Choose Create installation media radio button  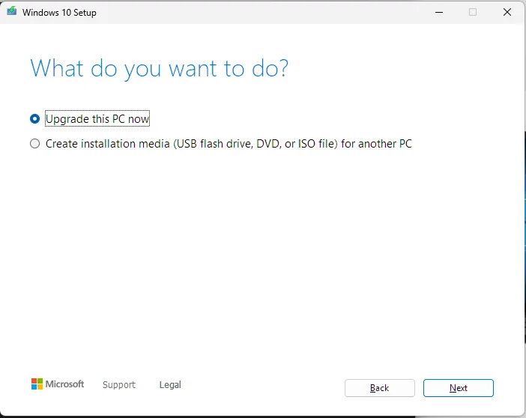pyautogui.click(x=35, y=144)
